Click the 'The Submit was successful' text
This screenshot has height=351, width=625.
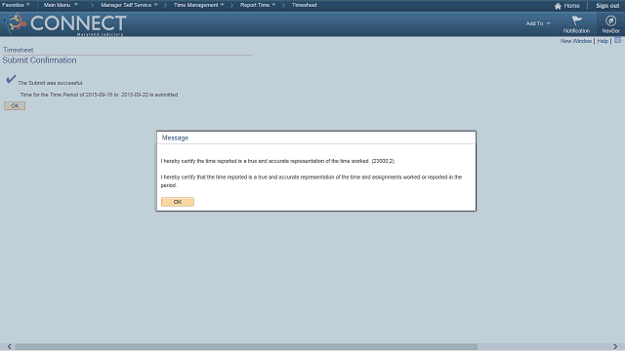pos(50,83)
